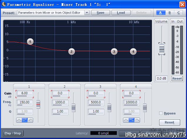The width and height of the screenshot is (187, 139).
Task: Click the In level meter bar
Action: pos(173,50)
